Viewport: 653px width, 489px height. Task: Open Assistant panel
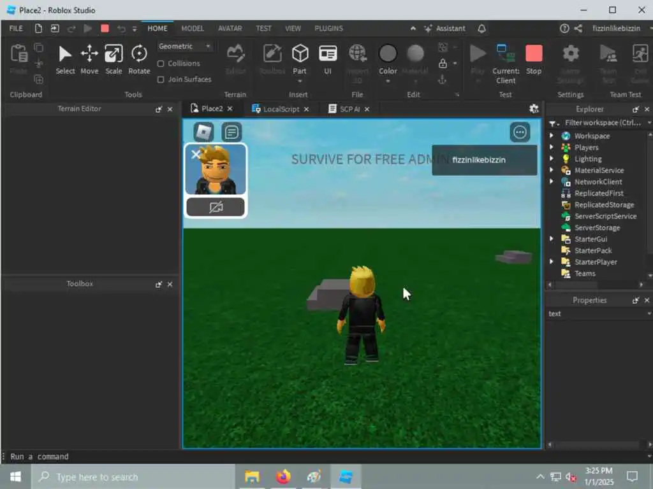pos(444,28)
